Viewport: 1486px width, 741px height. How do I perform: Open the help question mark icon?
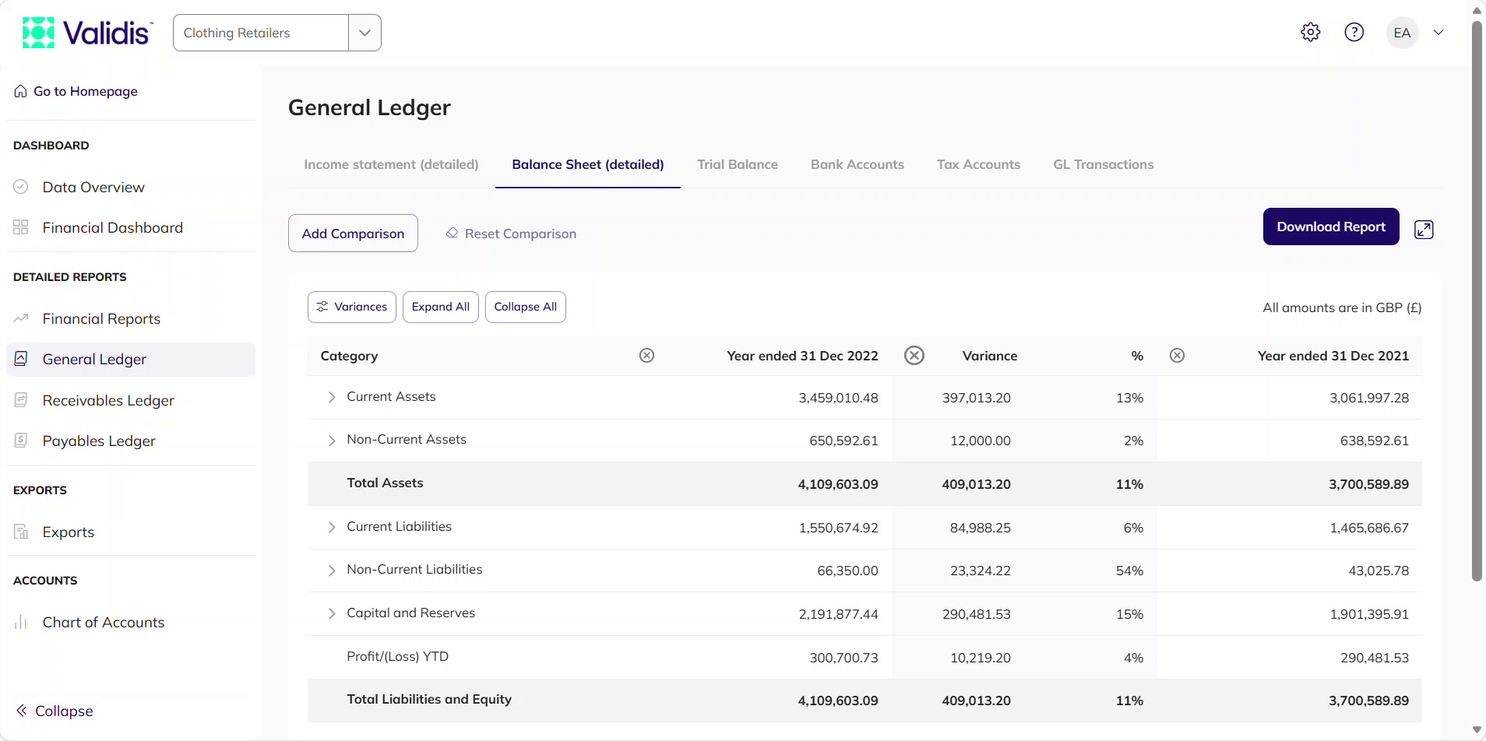pos(1354,32)
